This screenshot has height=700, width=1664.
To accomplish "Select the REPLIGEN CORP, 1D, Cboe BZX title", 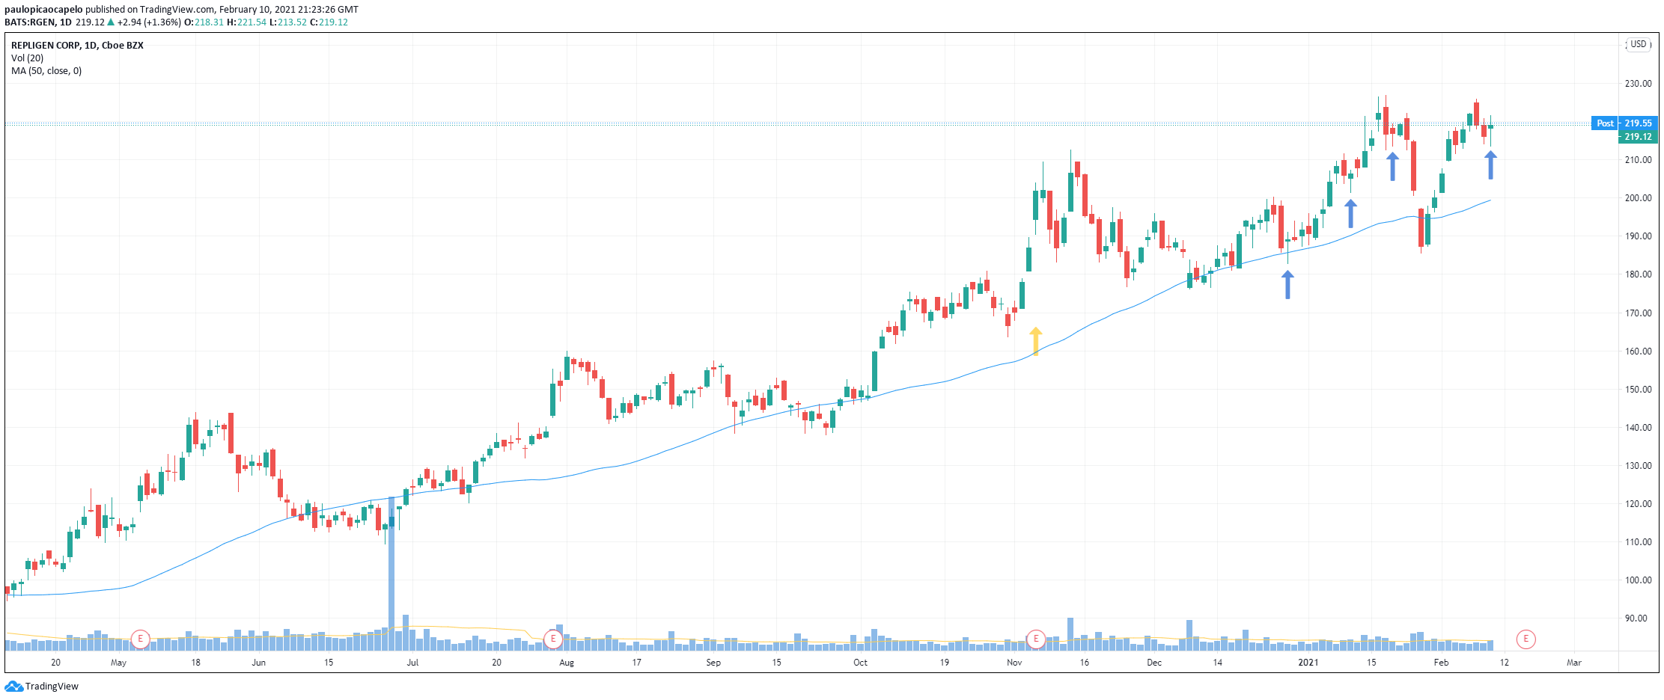I will click(77, 45).
